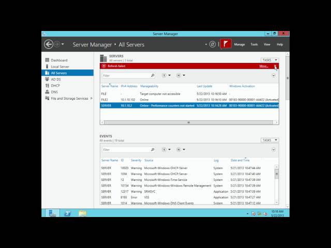Screen dimensions: 331x248
Task: Open the View menu
Action: tap(267, 44)
